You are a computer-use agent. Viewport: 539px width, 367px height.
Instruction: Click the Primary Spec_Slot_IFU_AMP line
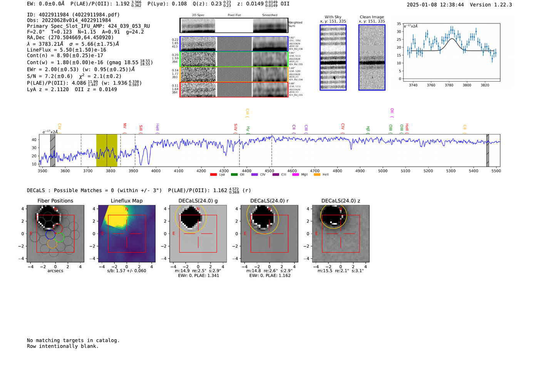89,26
